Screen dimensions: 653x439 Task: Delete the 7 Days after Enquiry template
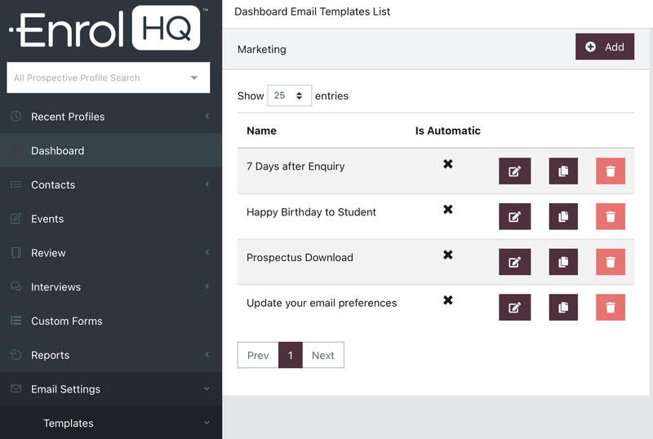point(611,171)
